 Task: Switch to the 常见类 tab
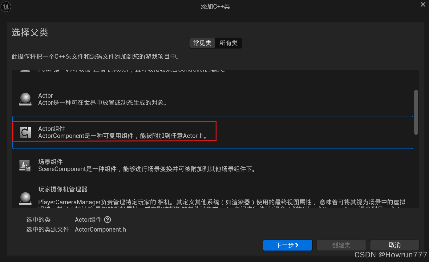tap(202, 43)
